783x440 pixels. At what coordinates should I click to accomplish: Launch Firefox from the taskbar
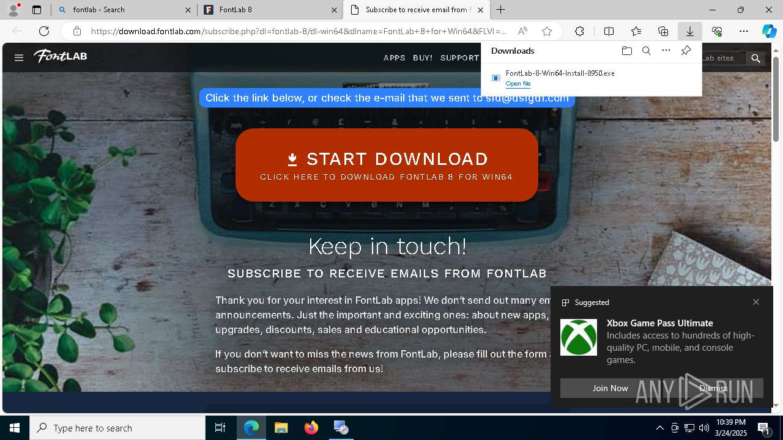(x=311, y=428)
